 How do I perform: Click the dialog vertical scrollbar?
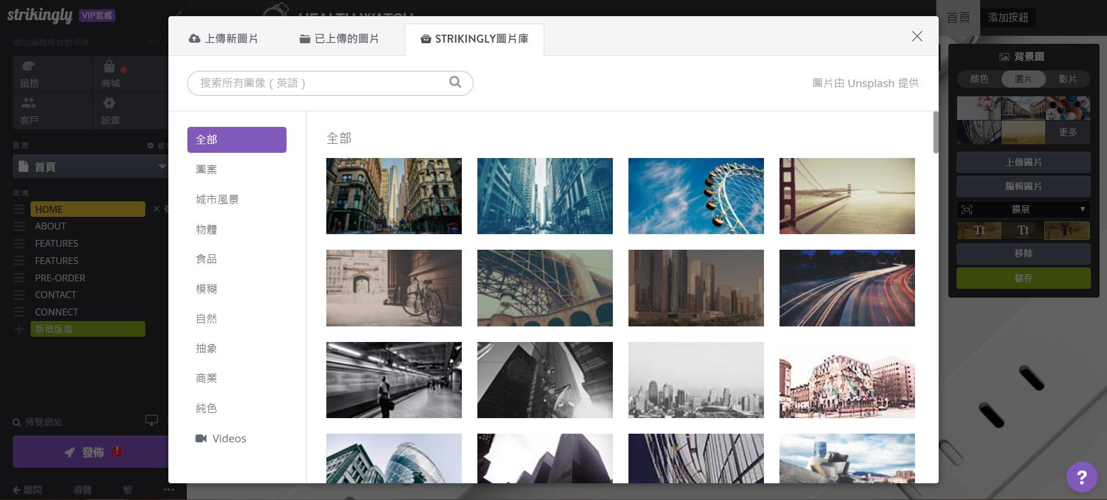click(935, 133)
